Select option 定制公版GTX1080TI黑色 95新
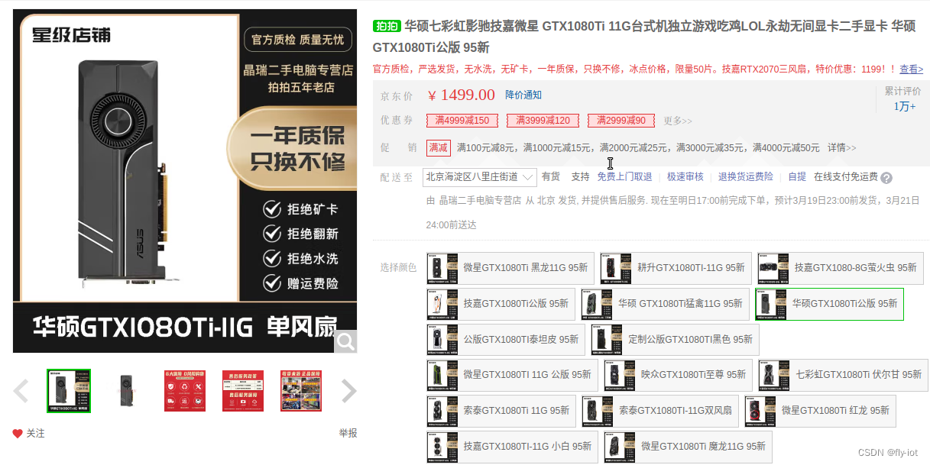Image resolution: width=930 pixels, height=465 pixels. [x=675, y=339]
